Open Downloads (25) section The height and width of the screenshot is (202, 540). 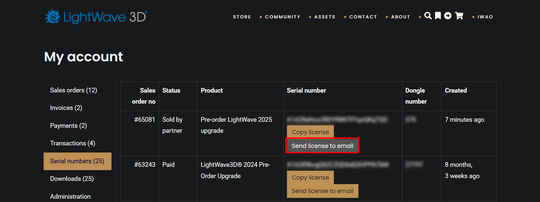pos(72,179)
